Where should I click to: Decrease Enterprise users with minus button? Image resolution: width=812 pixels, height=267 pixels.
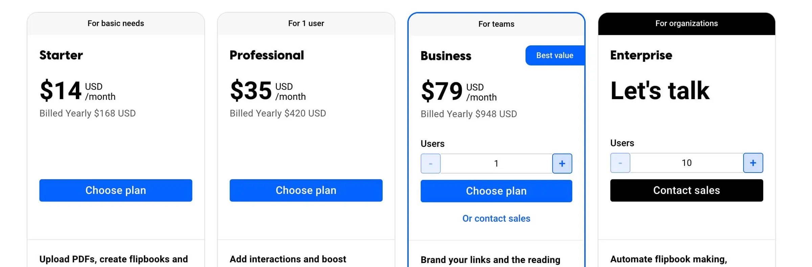[x=620, y=163]
